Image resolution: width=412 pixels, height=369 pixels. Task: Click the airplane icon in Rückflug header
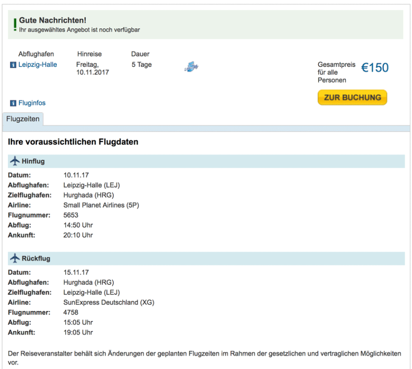(15, 259)
